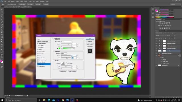
Task: Open the glow gradient picker arrow
Action: [74, 48]
